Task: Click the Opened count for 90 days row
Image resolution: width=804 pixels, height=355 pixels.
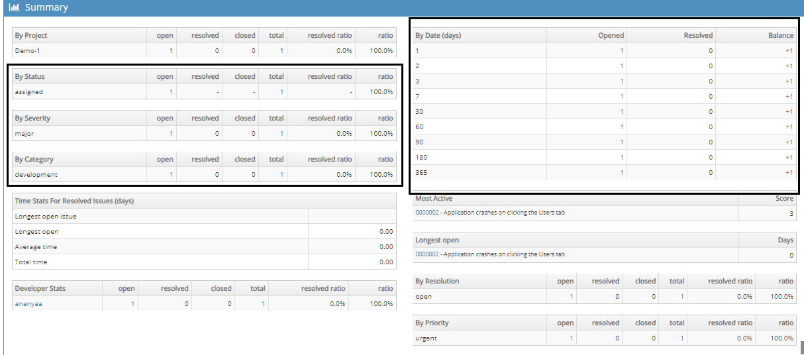Action: tap(621, 142)
